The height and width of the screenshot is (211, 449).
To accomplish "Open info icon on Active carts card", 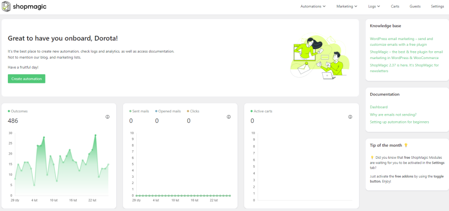I will click(350, 117).
